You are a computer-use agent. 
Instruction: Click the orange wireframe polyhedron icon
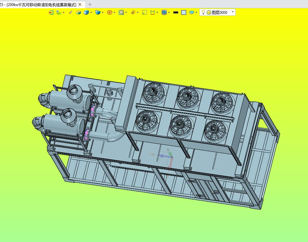coord(110,13)
